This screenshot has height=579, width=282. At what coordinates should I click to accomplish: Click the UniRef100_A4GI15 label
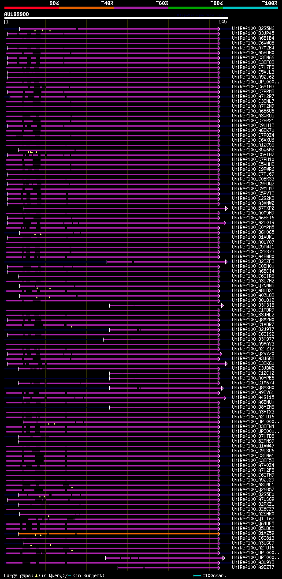(x=253, y=398)
